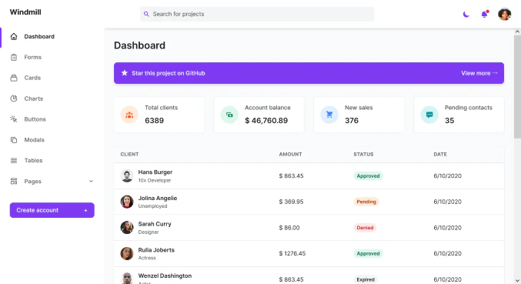
Task: Click the Pending status badge
Action: point(366,202)
